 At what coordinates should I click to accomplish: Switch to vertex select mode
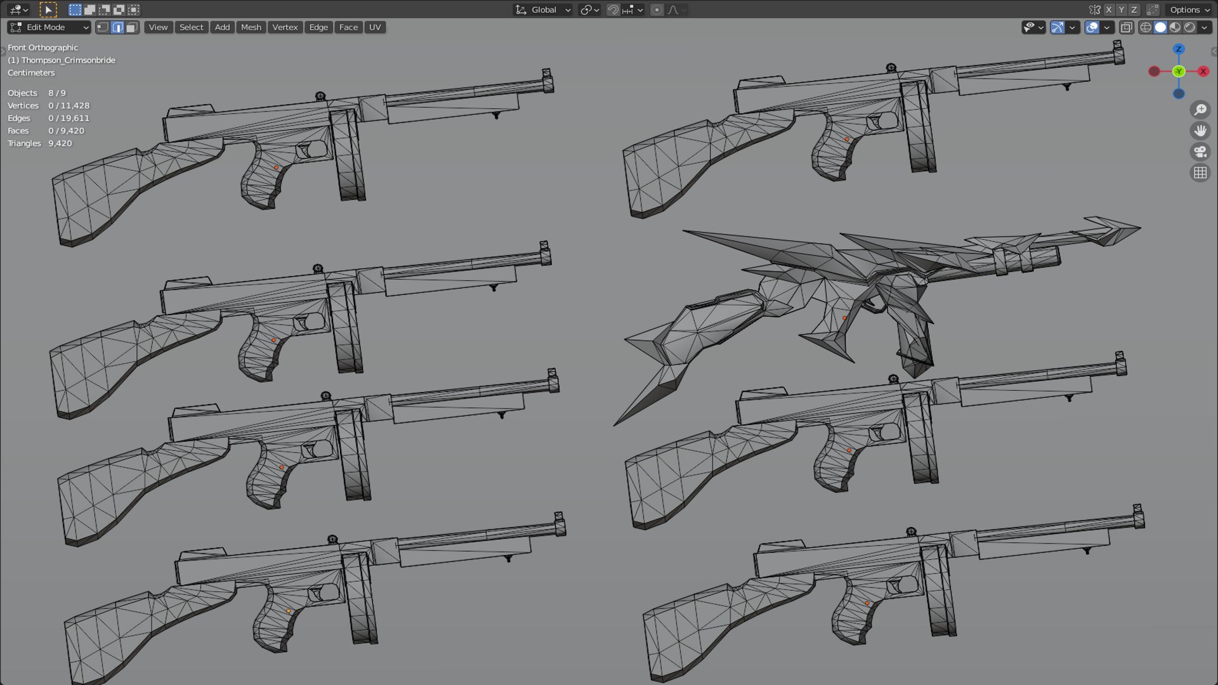pyautogui.click(x=103, y=27)
